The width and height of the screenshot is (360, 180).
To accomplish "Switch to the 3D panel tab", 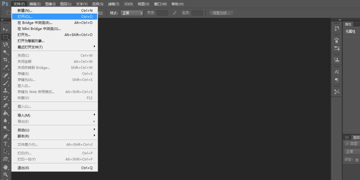I will [x=347, y=137].
